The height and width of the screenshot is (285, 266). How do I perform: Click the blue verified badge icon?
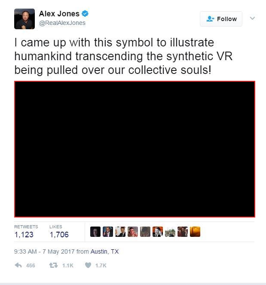pyautogui.click(x=85, y=14)
